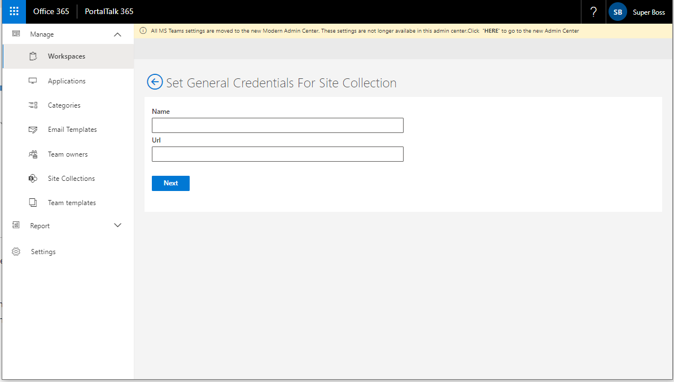
Task: Expand the Report section chevron
Action: 117,225
